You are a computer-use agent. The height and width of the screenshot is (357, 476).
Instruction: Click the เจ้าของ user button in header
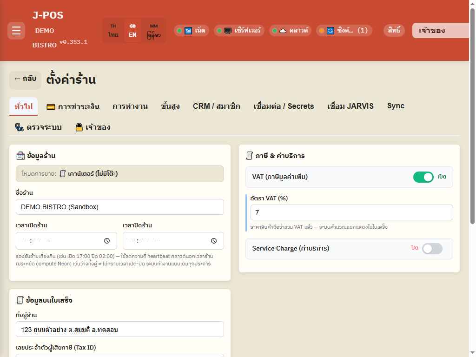441,30
